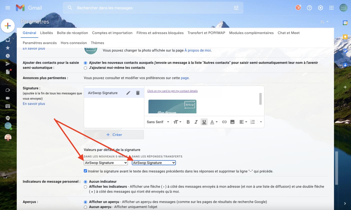
Task: Open the main menu hamburger icon
Action: tap(8, 8)
